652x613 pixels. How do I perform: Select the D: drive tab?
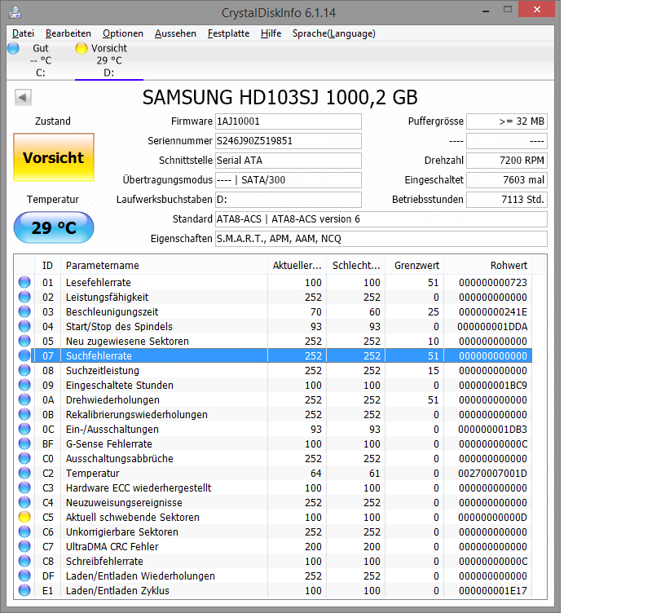click(109, 60)
